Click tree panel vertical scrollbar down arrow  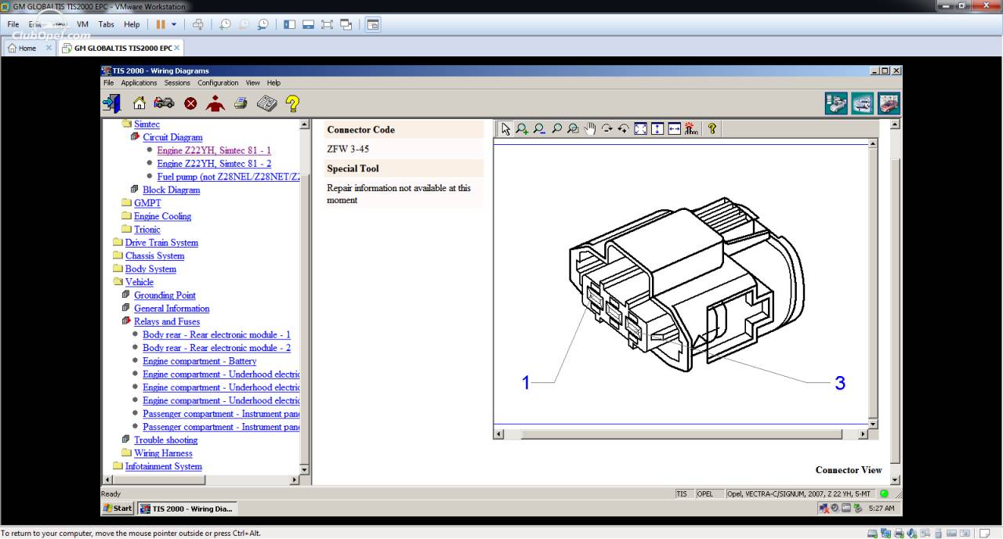305,468
